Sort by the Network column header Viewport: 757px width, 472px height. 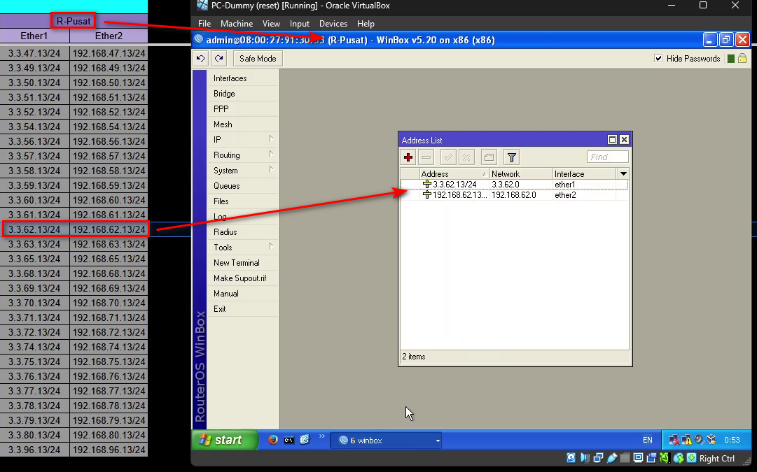pyautogui.click(x=520, y=173)
